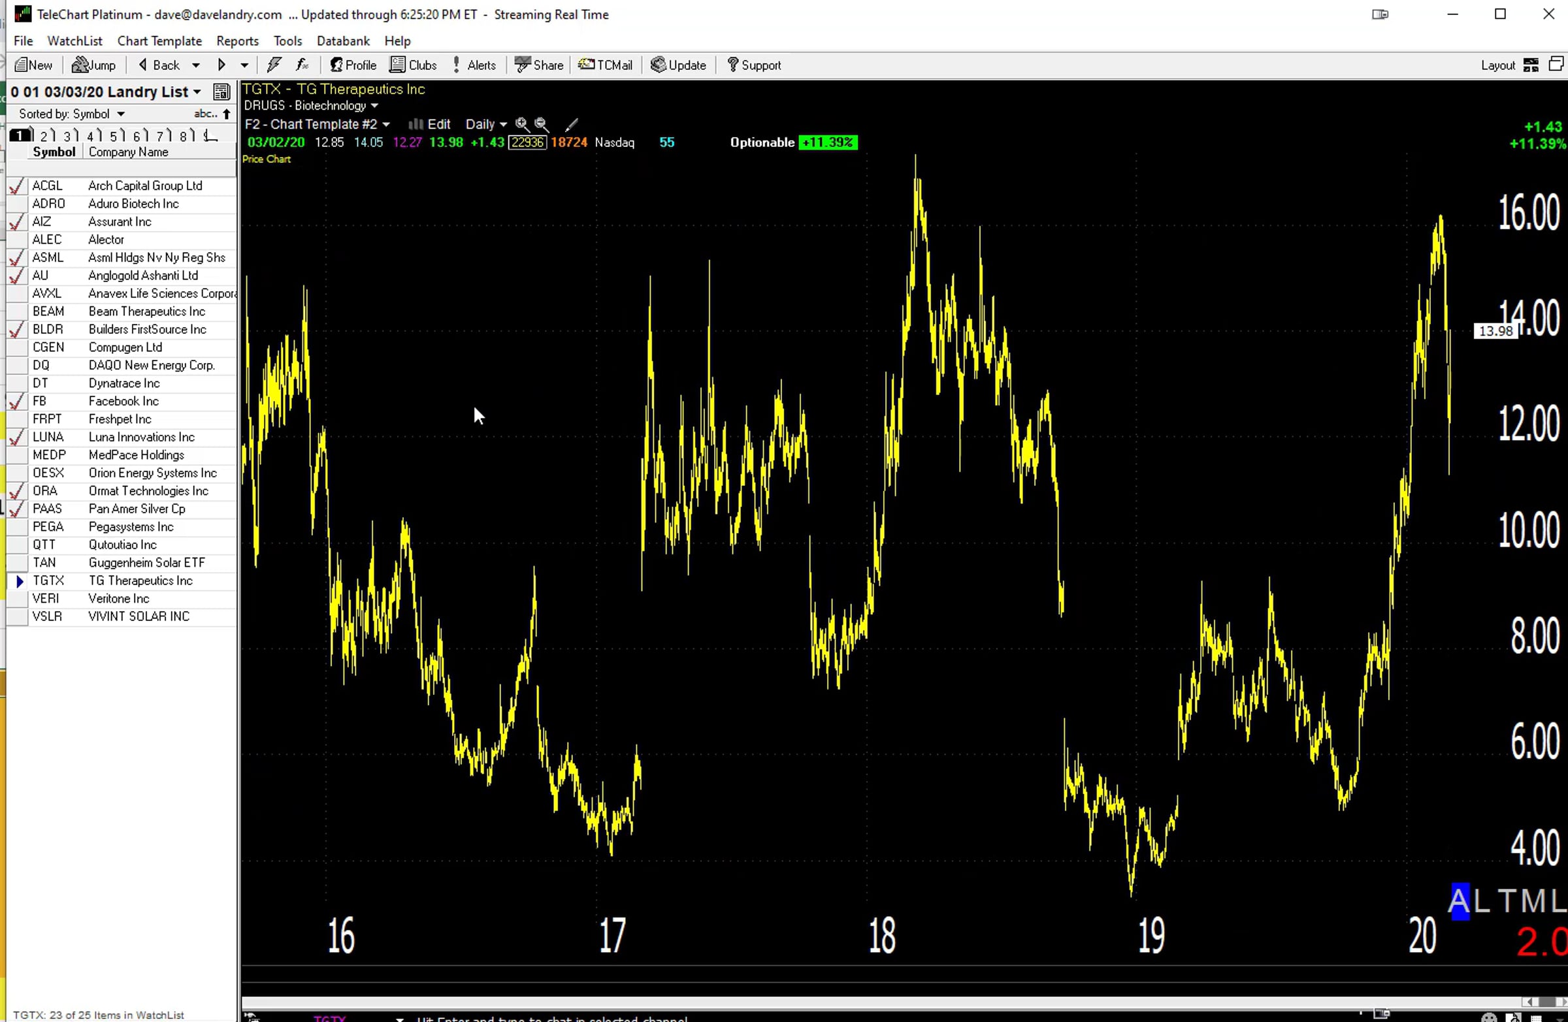Open the watchlist calculator icon
1568x1022 pixels.
(221, 91)
